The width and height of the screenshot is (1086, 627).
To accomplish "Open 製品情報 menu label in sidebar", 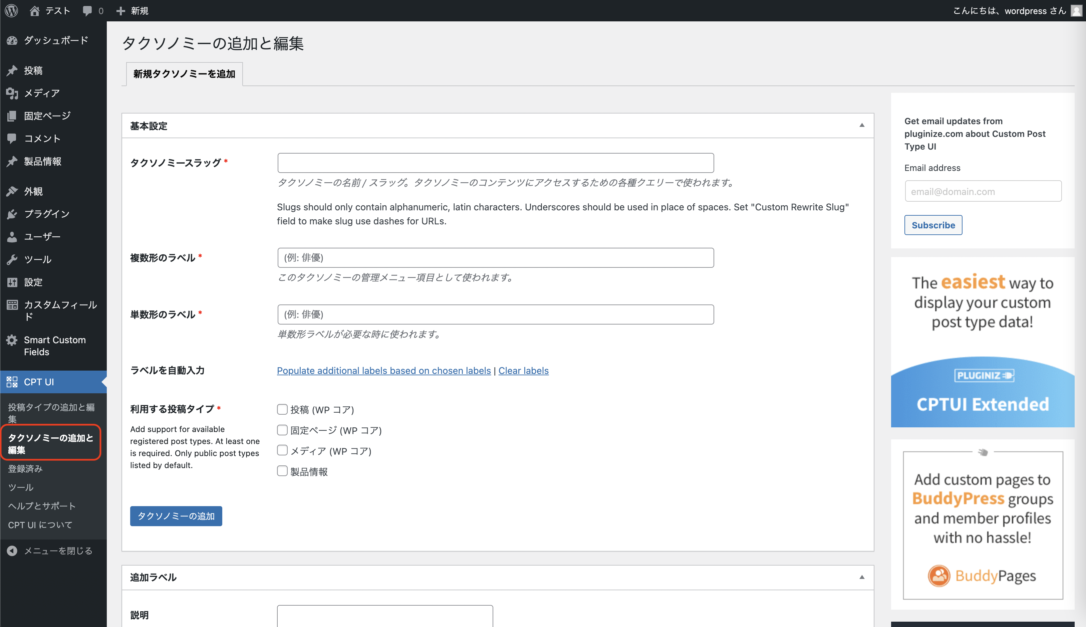I will tap(43, 161).
